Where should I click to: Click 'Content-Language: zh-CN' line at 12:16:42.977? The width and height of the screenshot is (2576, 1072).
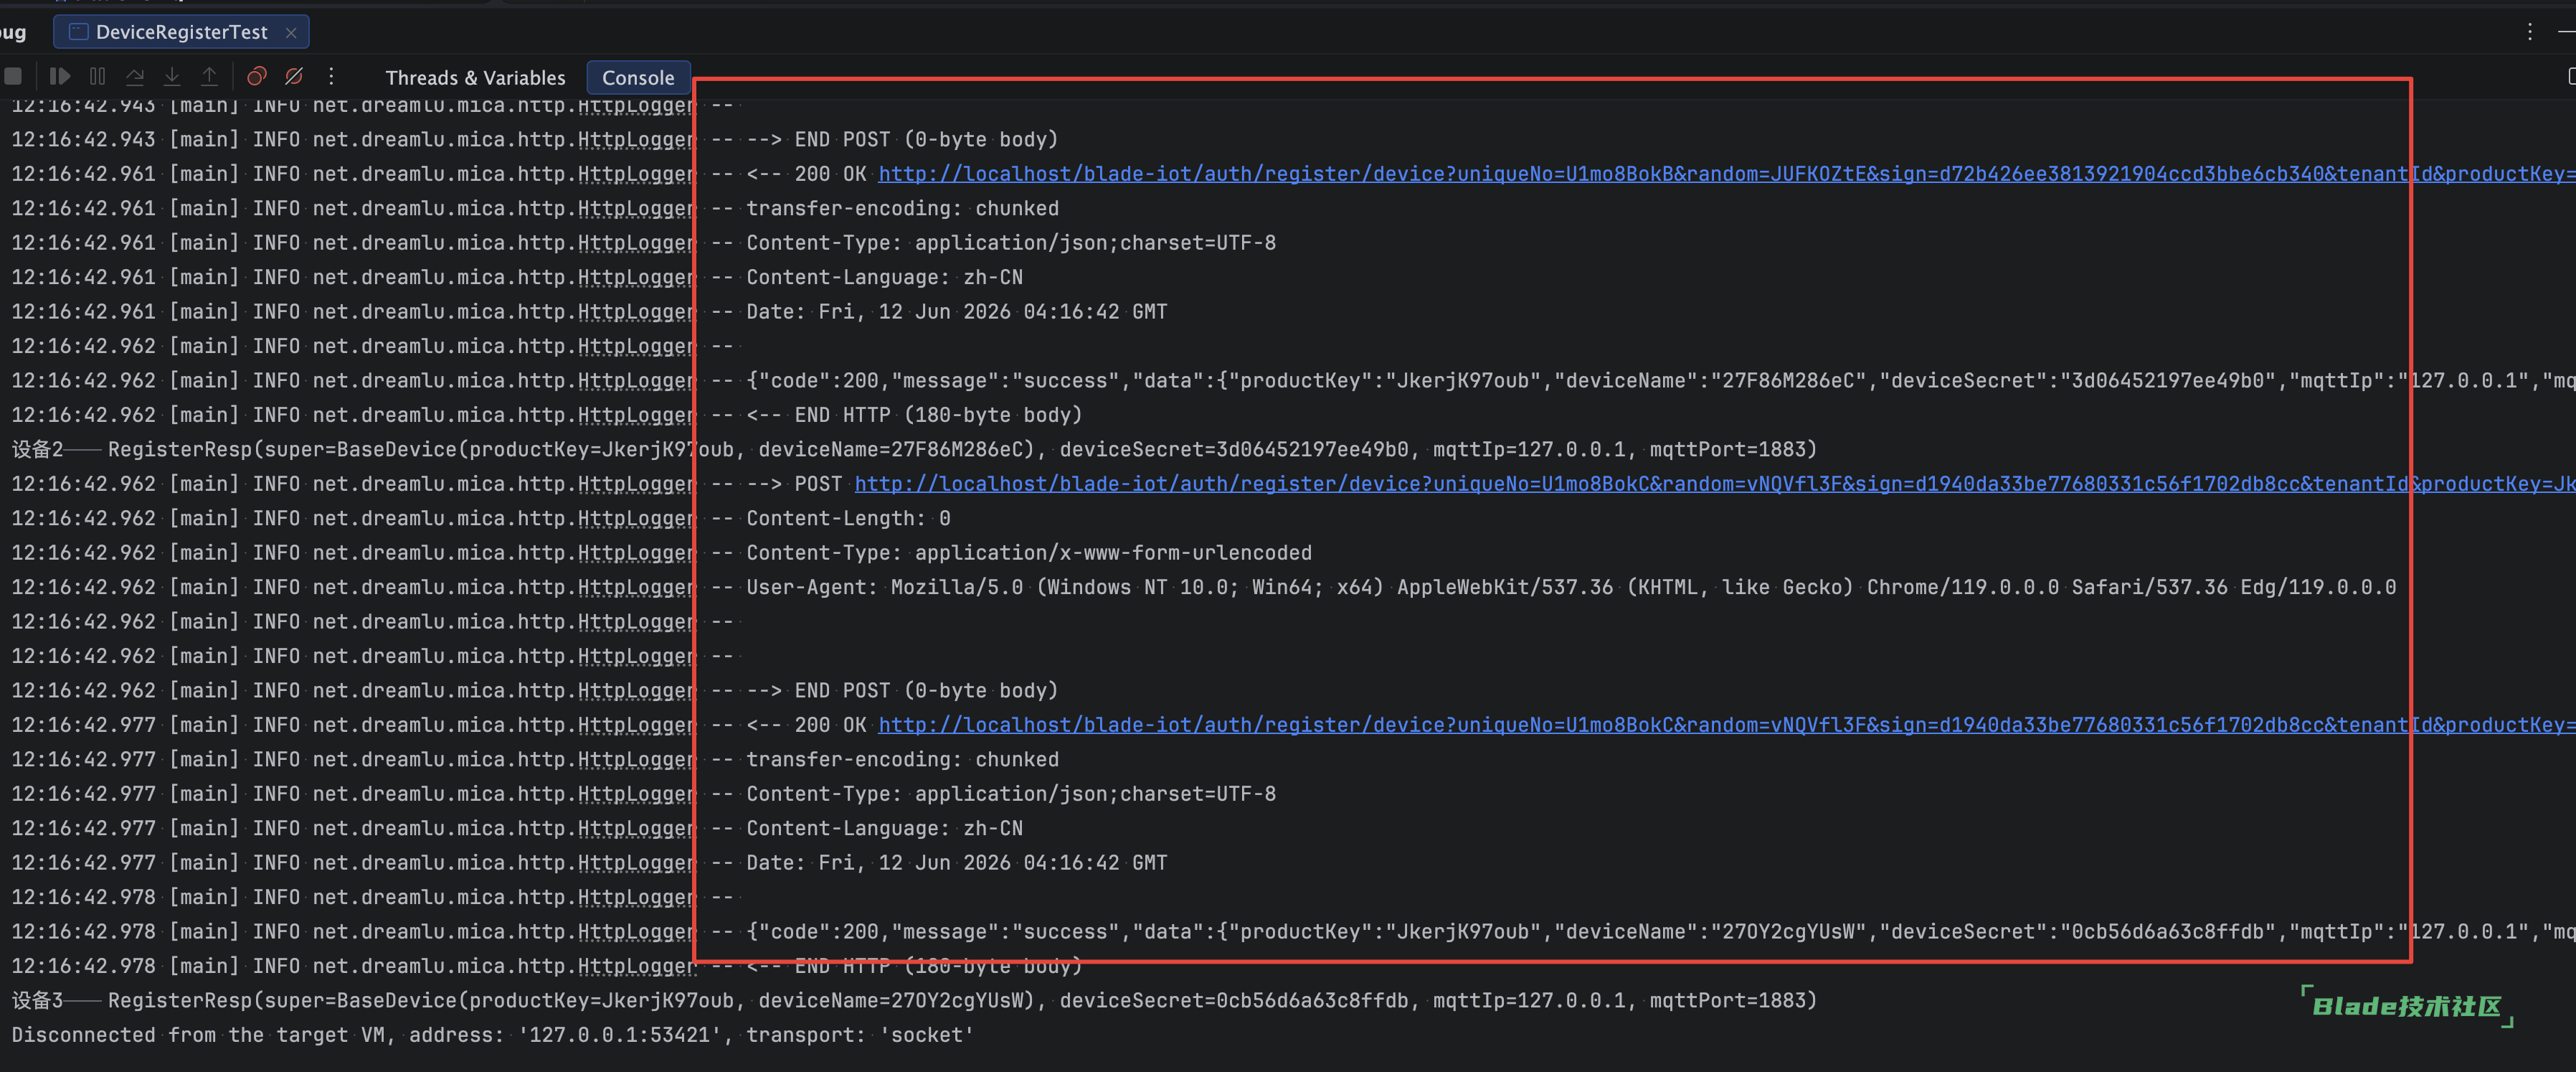[x=517, y=828]
